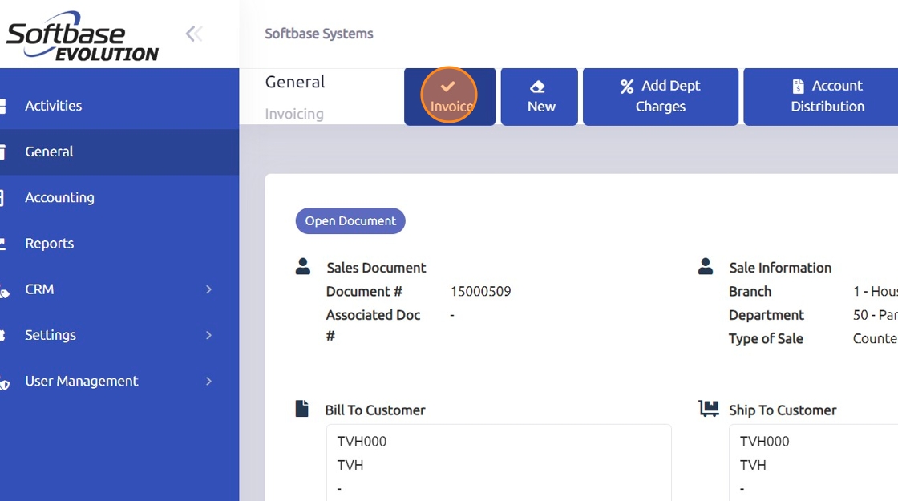This screenshot has width=898, height=501.
Task: Click the Department label
Action: pos(767,315)
